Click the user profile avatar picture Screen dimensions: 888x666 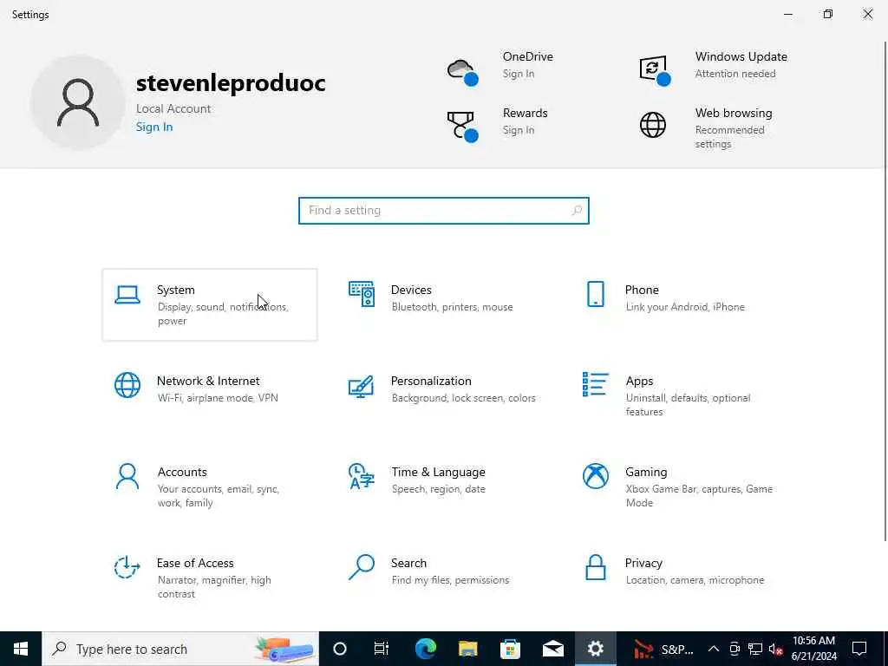77,102
